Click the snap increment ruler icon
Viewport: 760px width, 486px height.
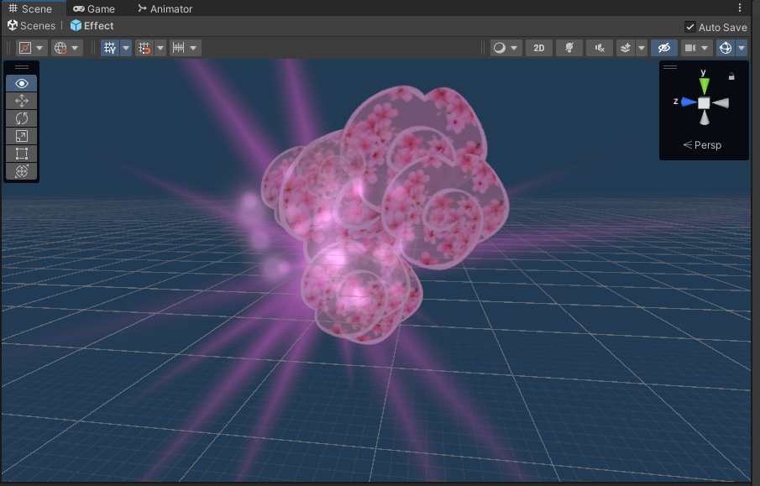(x=178, y=48)
